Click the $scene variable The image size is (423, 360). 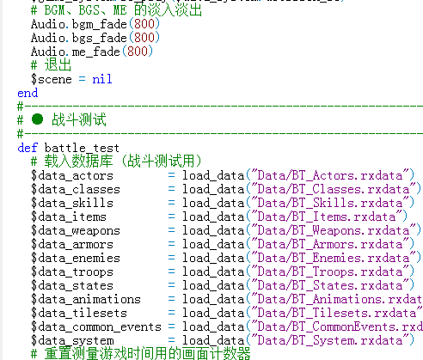click(52, 79)
